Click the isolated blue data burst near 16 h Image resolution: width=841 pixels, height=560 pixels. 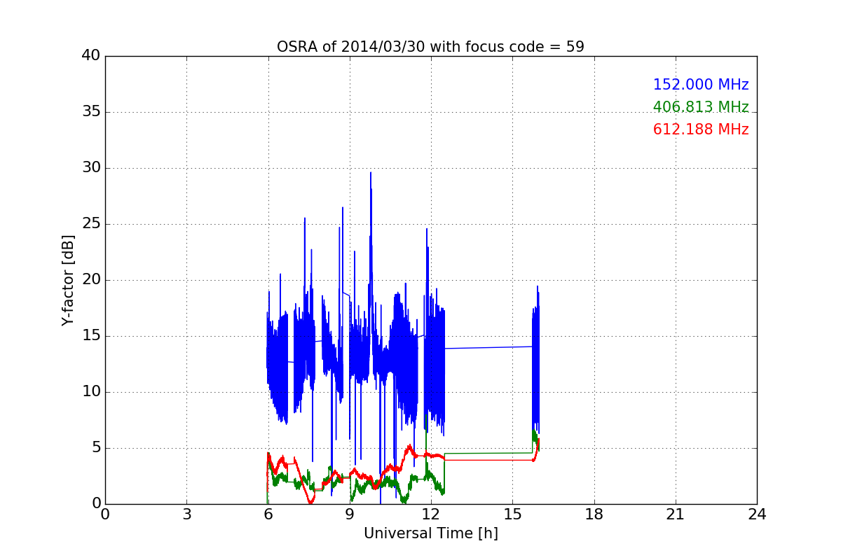pyautogui.click(x=535, y=360)
